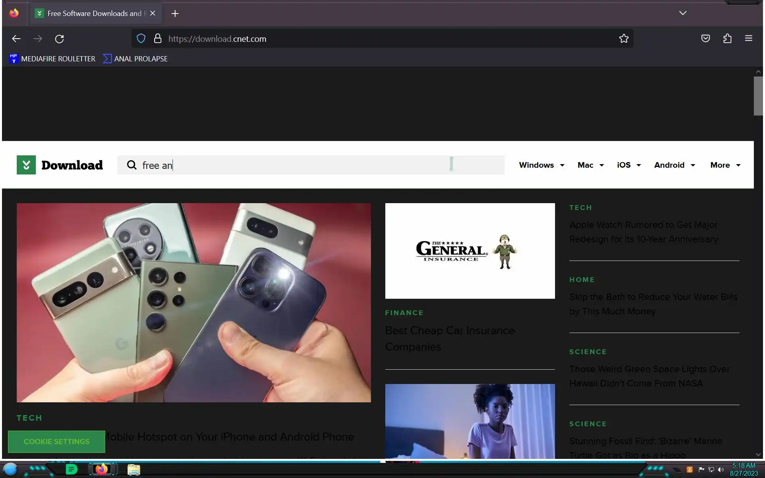Open the Firefox hamburger application menu
Image resolution: width=765 pixels, height=478 pixels.
tap(748, 39)
